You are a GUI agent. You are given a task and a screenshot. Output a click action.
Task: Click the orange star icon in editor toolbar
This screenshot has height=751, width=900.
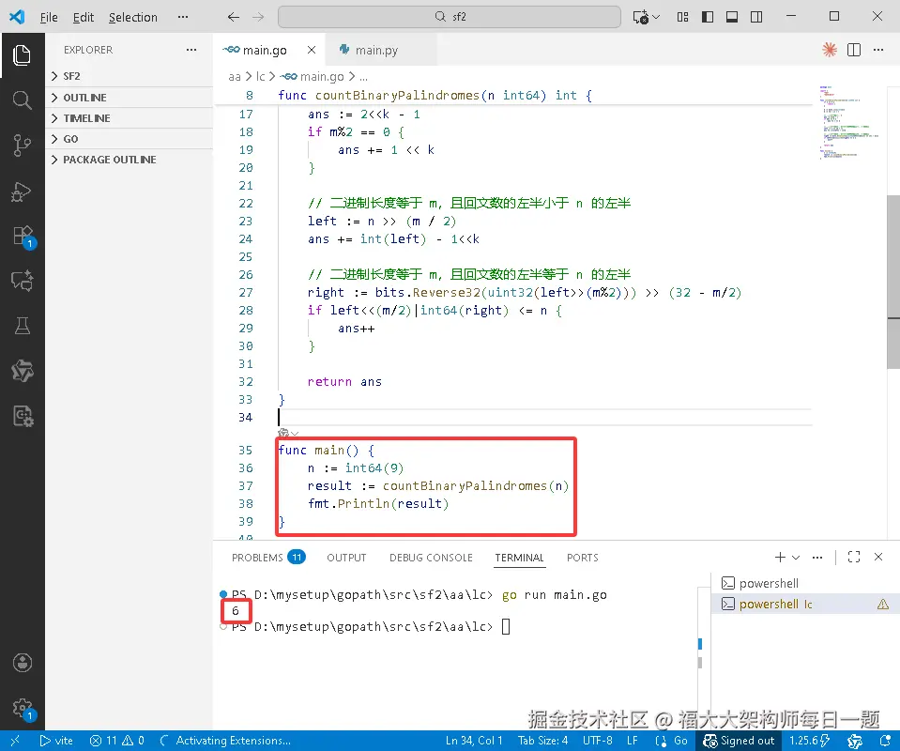(x=830, y=50)
